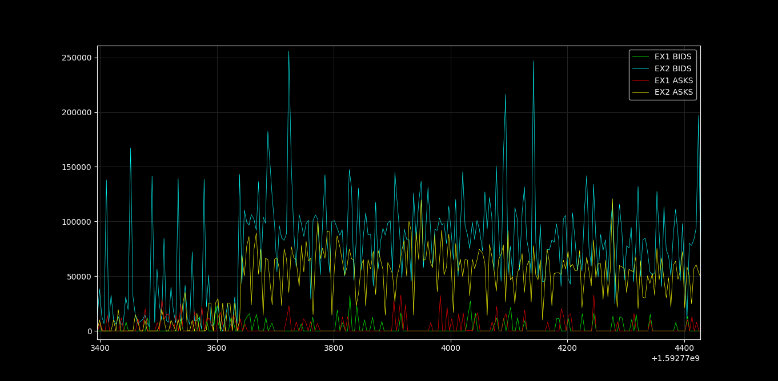Click the EX1 BIDS legend label
778x381 pixels.
coord(672,57)
